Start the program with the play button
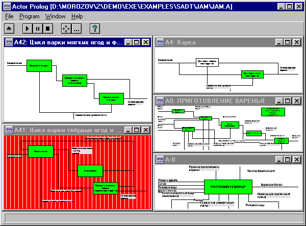 tap(28, 29)
